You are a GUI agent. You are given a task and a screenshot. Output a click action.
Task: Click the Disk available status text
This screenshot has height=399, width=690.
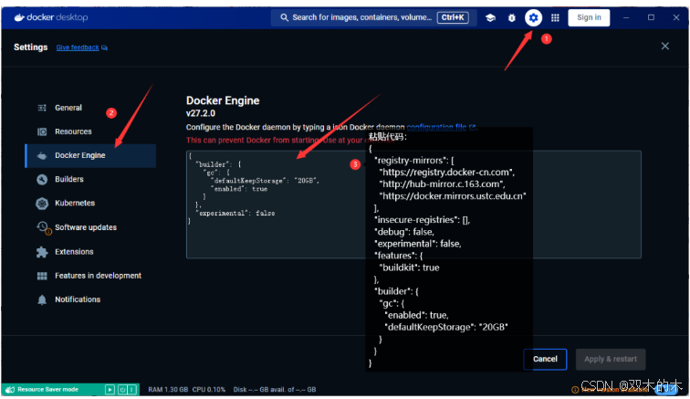(x=275, y=390)
